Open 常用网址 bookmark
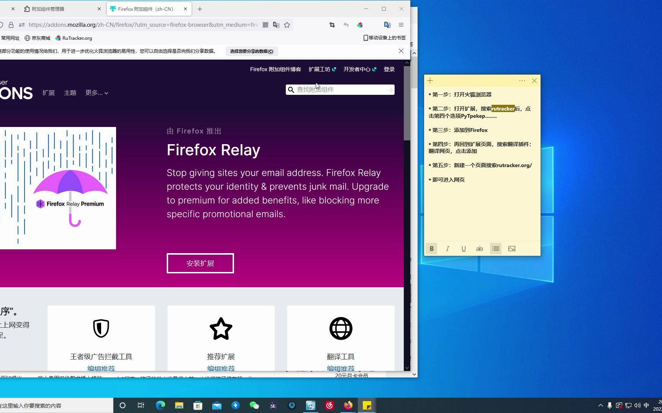Image resolution: width=662 pixels, height=413 pixels. tap(10, 38)
